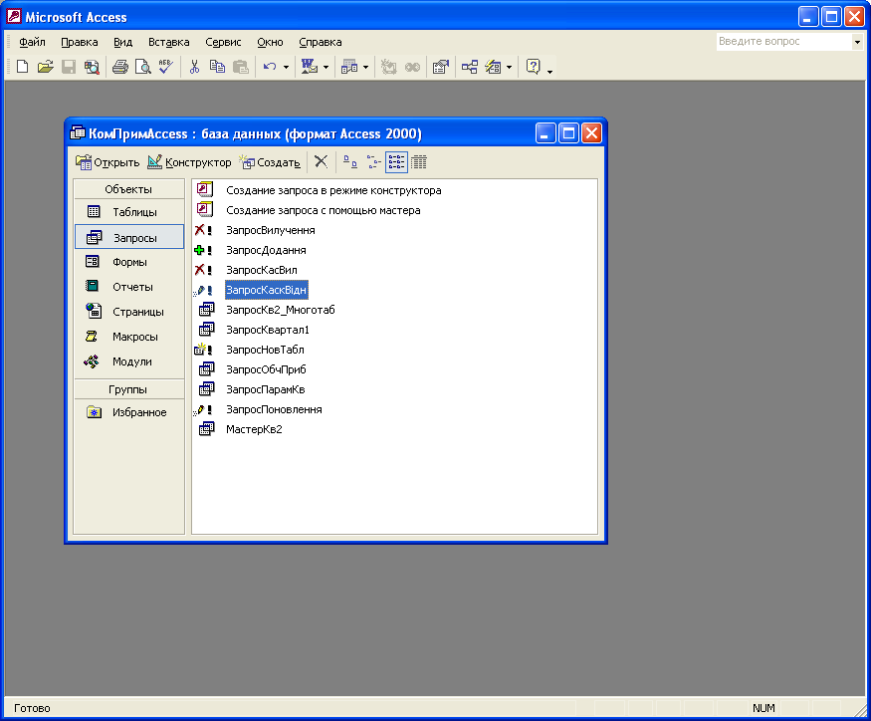Run the spelling check
Screen dimensions: 871x721
[166, 68]
